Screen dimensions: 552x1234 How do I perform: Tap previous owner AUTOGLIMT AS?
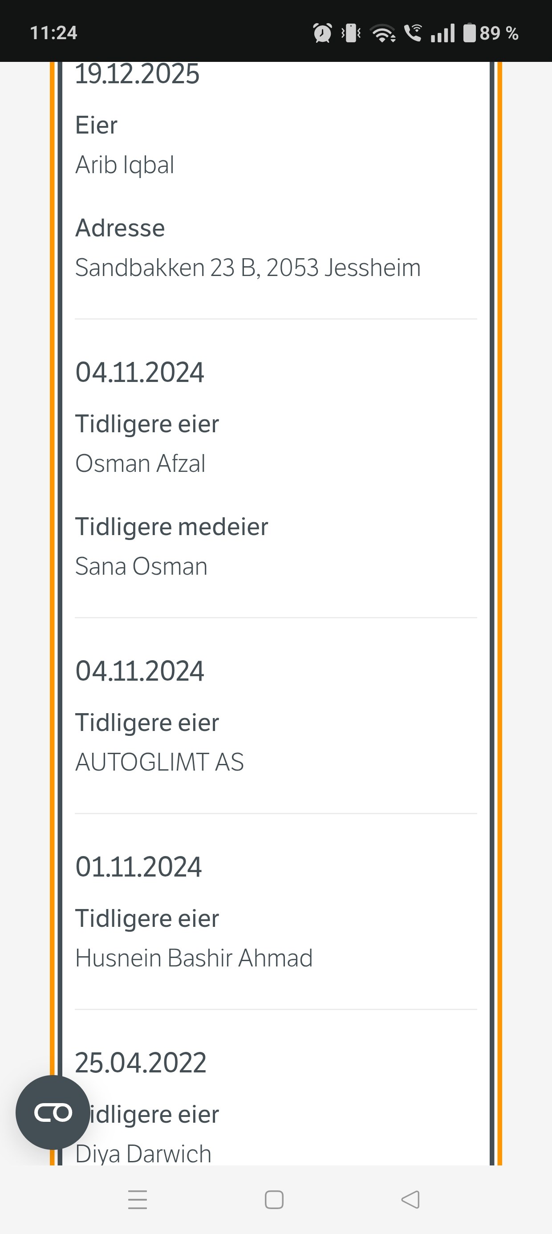(159, 762)
